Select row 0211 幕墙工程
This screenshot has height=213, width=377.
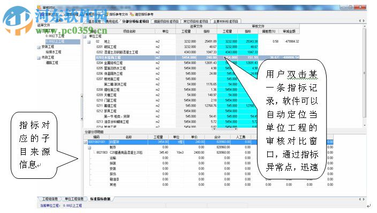pos(197,106)
